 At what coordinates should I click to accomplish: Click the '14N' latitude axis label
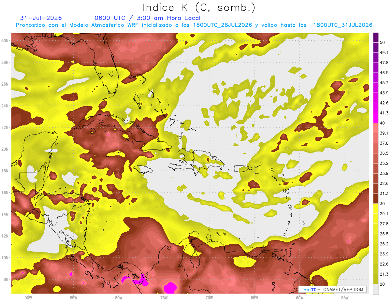coord(5,214)
